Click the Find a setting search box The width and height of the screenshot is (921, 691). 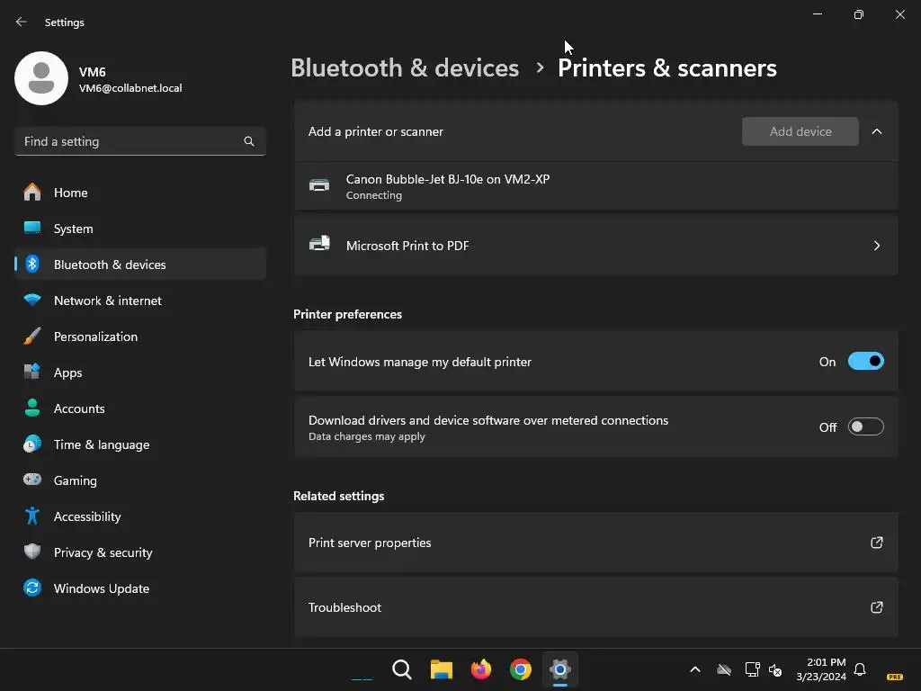coord(139,141)
